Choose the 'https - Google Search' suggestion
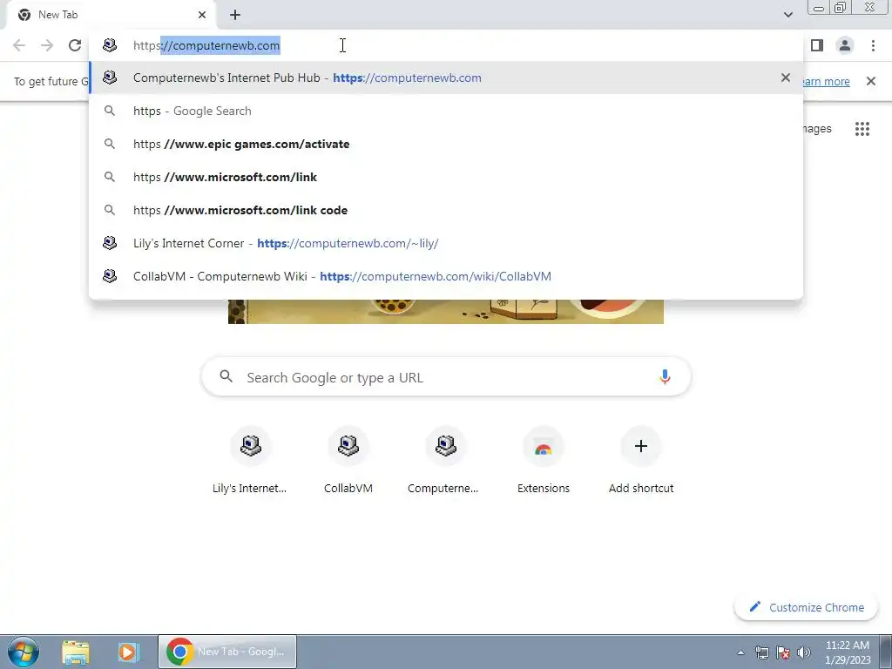The image size is (892, 669). pos(446,111)
